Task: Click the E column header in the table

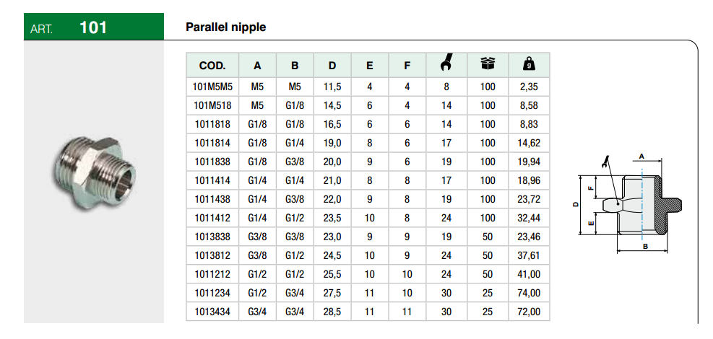Action: 370,66
